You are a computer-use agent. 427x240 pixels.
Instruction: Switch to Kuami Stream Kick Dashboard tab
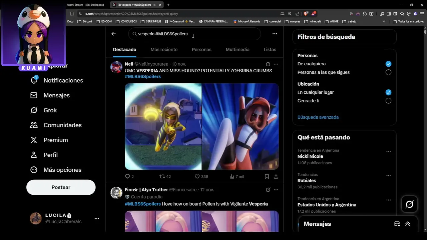[x=85, y=5]
